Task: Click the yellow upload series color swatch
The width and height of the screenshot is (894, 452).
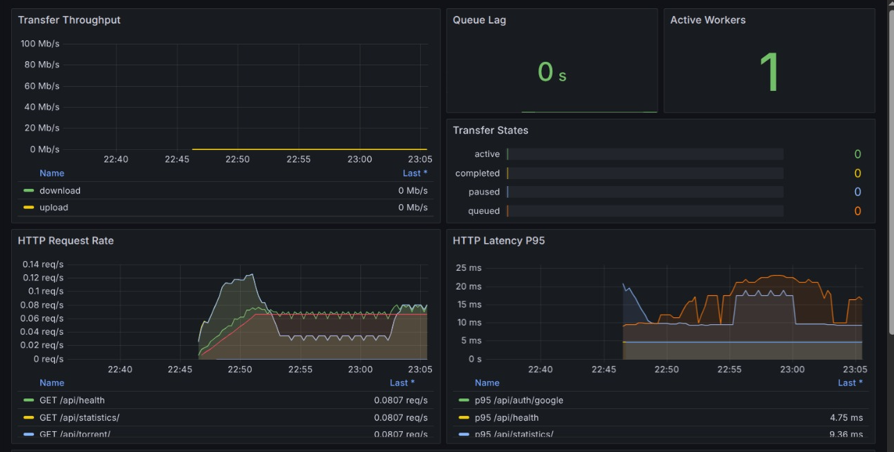Action: [29, 208]
